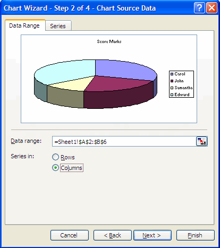Click the Finish button
220x248 pixels.
tap(196, 235)
